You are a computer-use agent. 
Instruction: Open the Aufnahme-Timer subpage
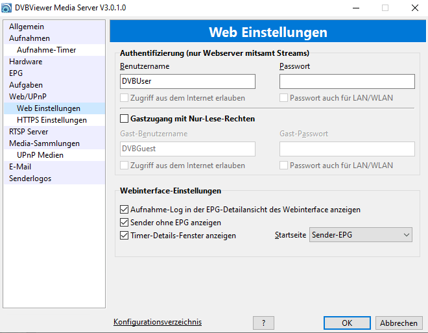click(x=54, y=50)
